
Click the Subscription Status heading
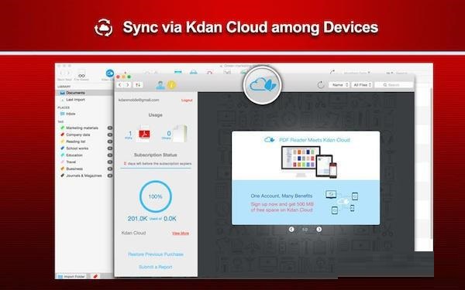(156, 155)
